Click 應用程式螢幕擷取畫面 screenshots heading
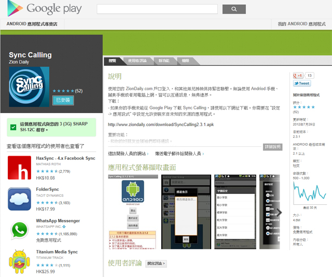Screen dimensions: 332x277 click(142, 168)
